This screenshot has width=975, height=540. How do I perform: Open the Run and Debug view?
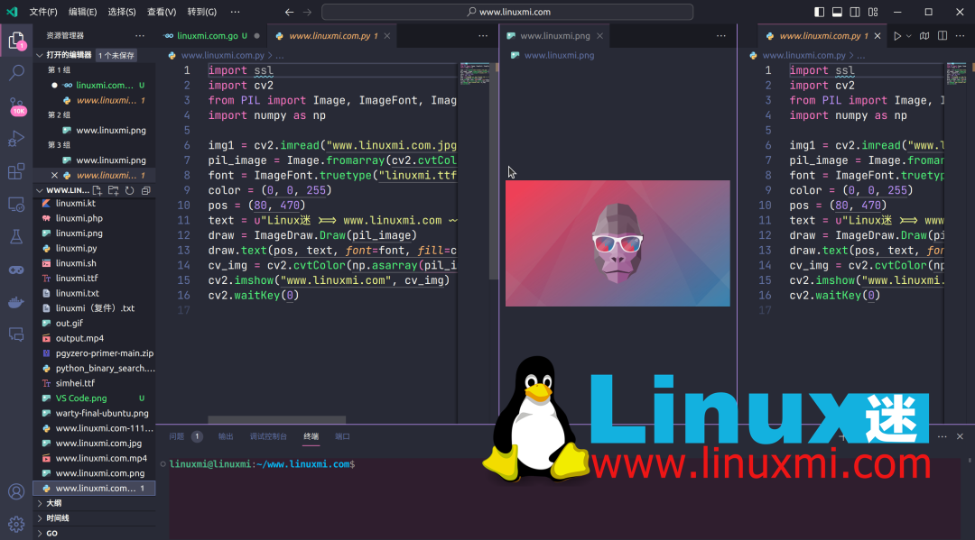pyautogui.click(x=16, y=139)
